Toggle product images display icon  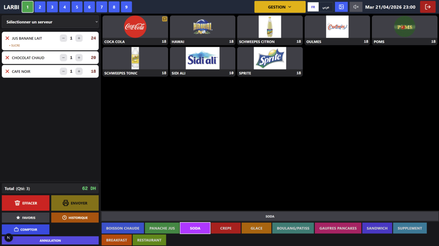click(341, 7)
